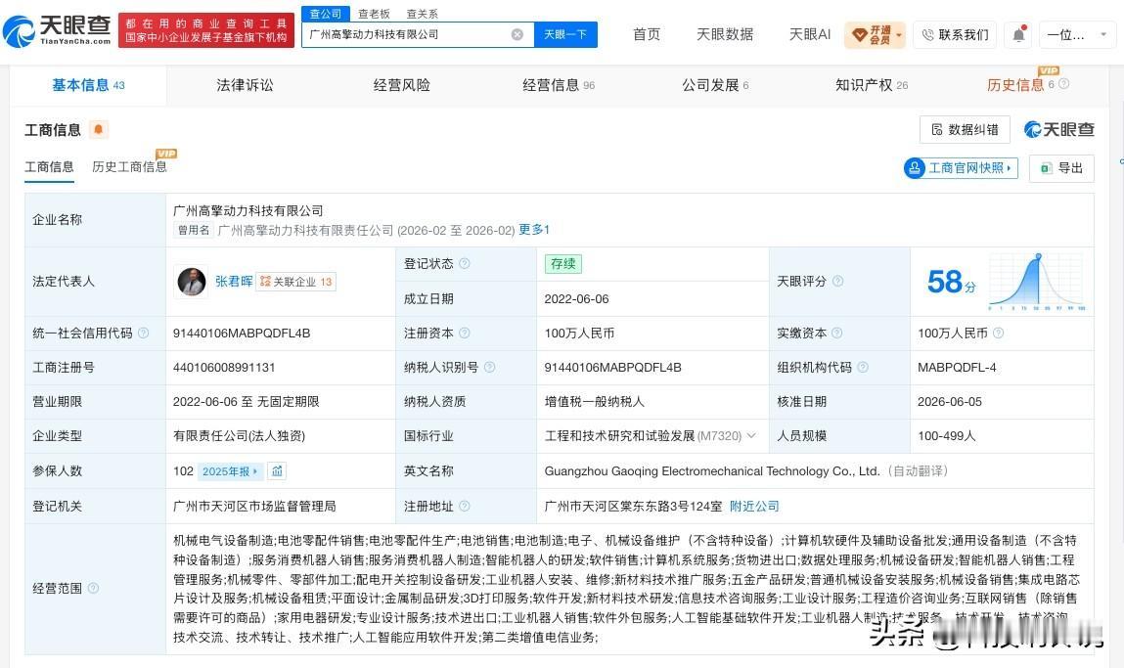Click the 58分 score value
Viewport: 1124px width, 668px height.
[x=951, y=282]
